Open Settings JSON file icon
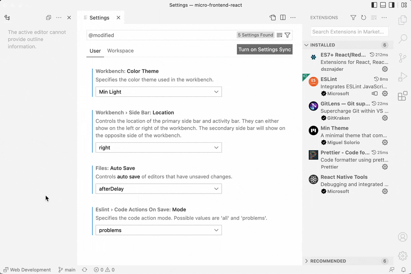 tap(273, 17)
